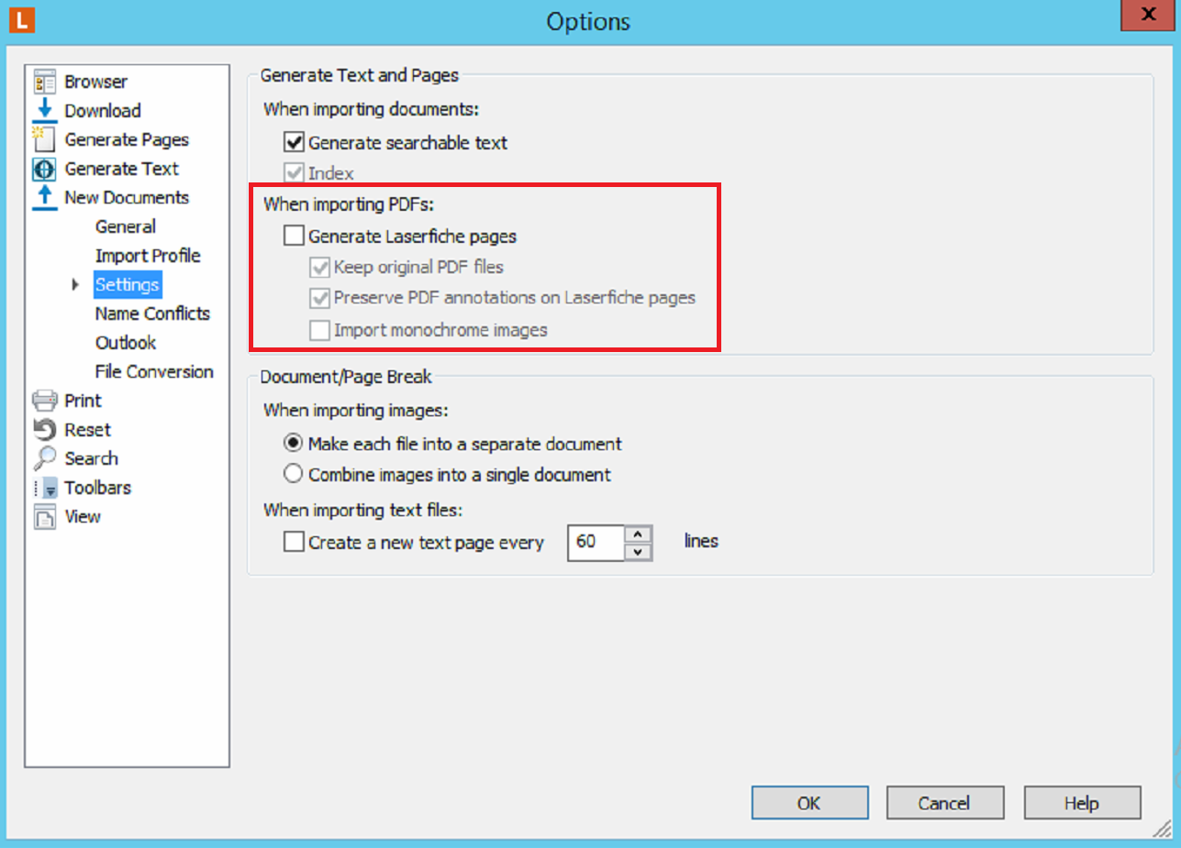Click the Generate Text globe icon

coord(45,169)
